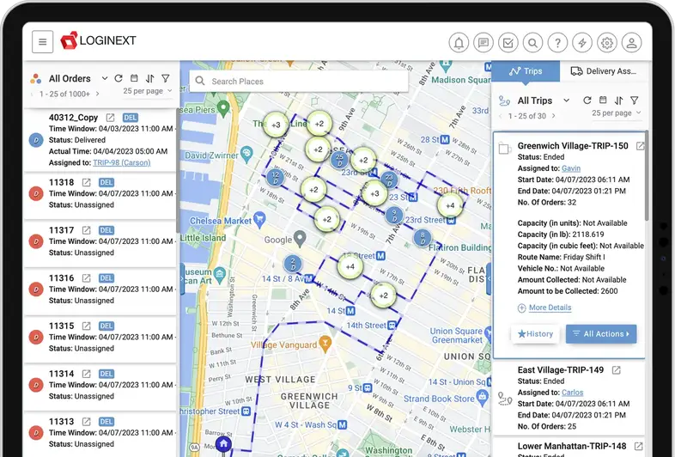Screen dimensions: 675x457
Task: Open the settings gear icon
Action: (607, 43)
